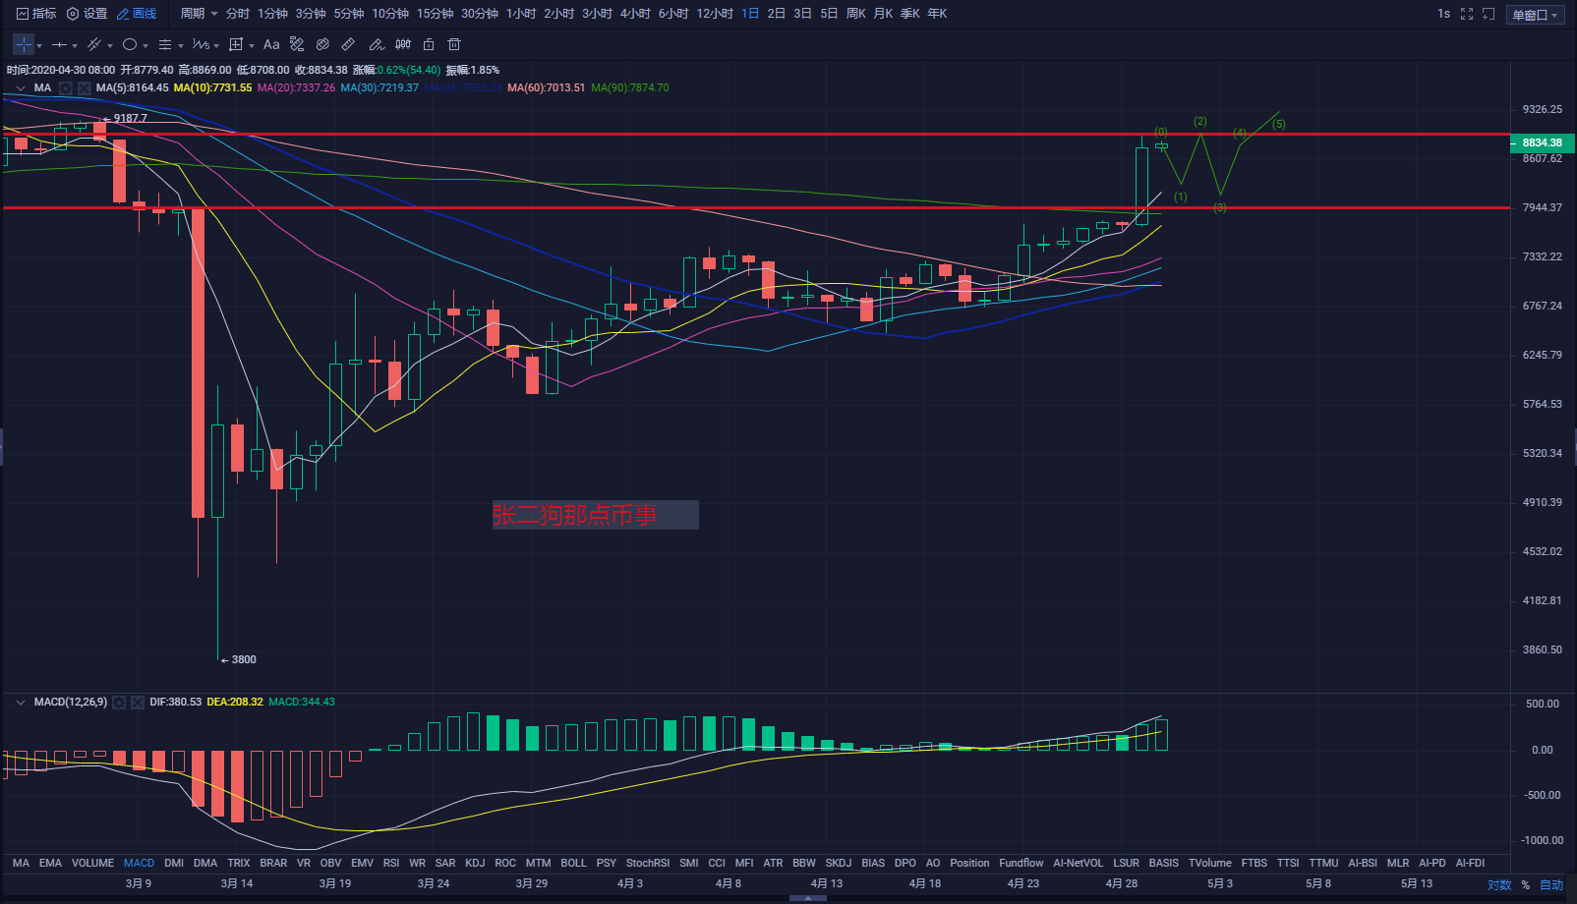Expand wave tool dropdown arrow
The height and width of the screenshot is (904, 1577).
tap(216, 45)
